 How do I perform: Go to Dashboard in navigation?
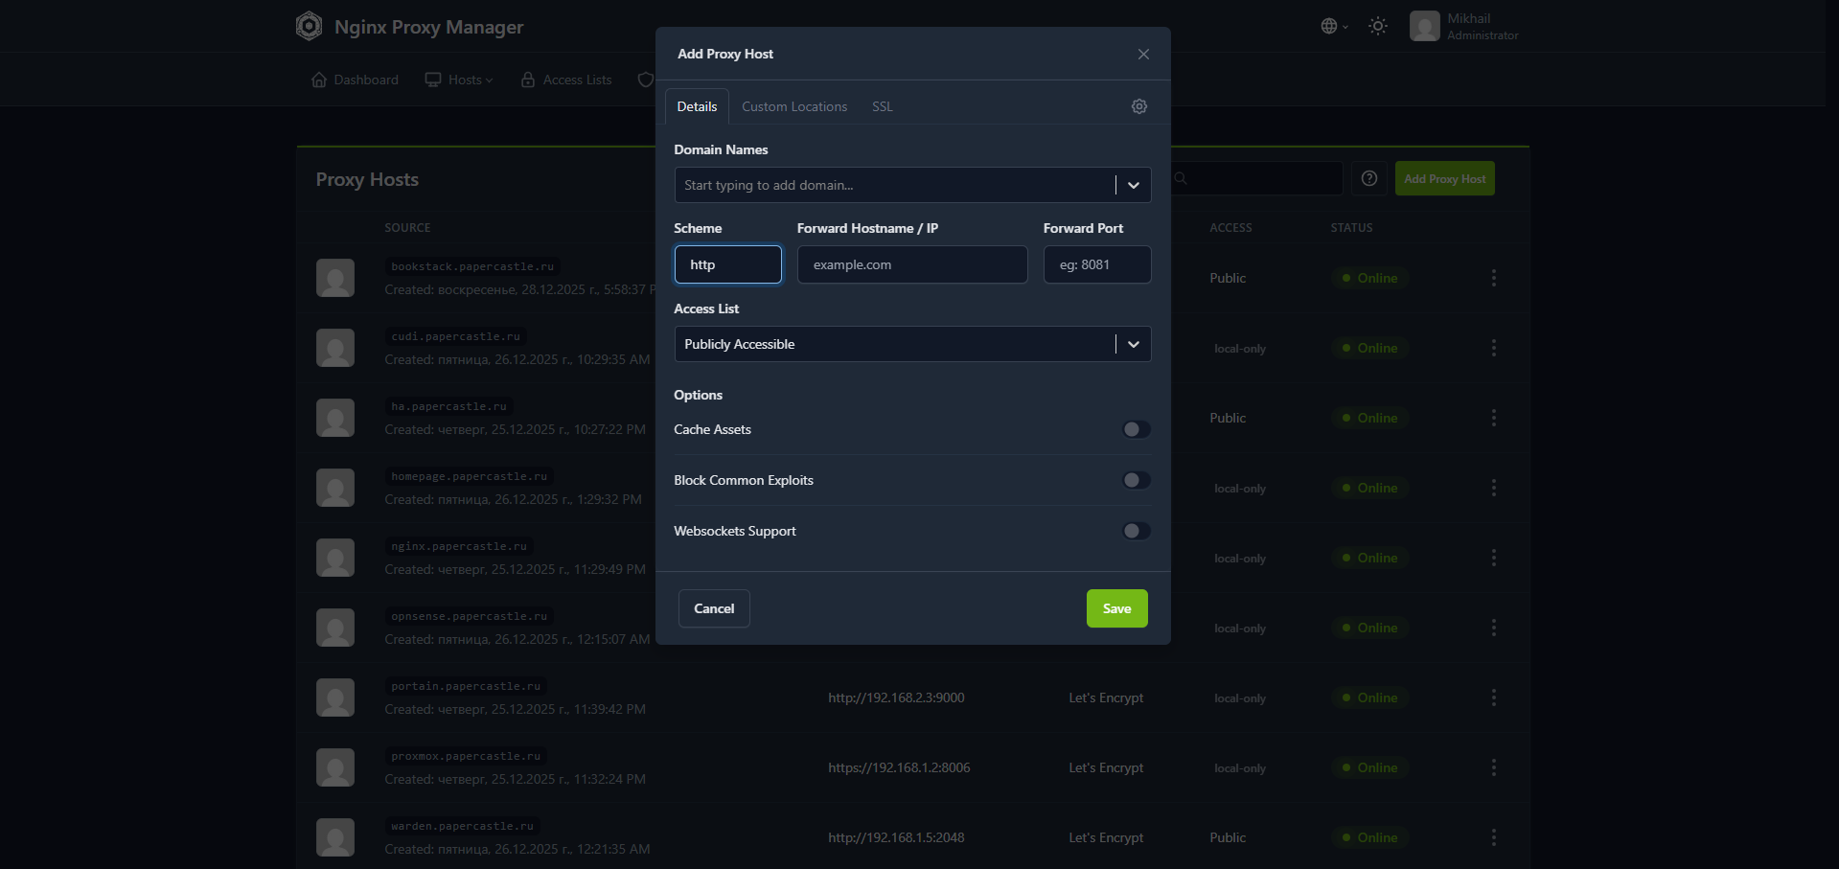(355, 80)
